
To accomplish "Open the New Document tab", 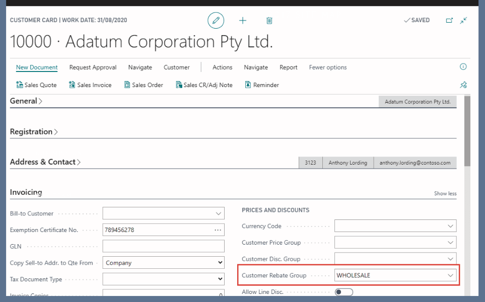I will click(x=37, y=67).
